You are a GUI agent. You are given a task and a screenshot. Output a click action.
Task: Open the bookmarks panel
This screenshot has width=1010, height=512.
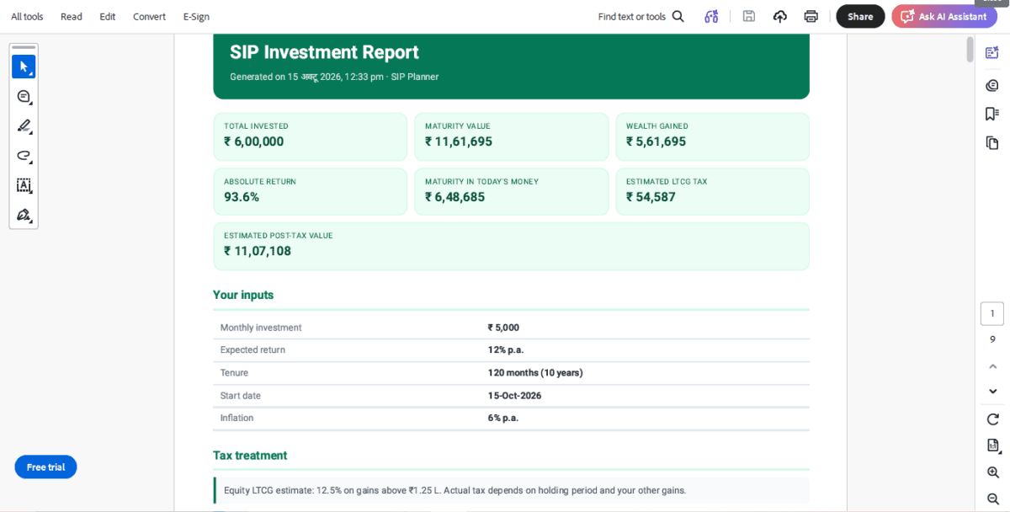992,114
